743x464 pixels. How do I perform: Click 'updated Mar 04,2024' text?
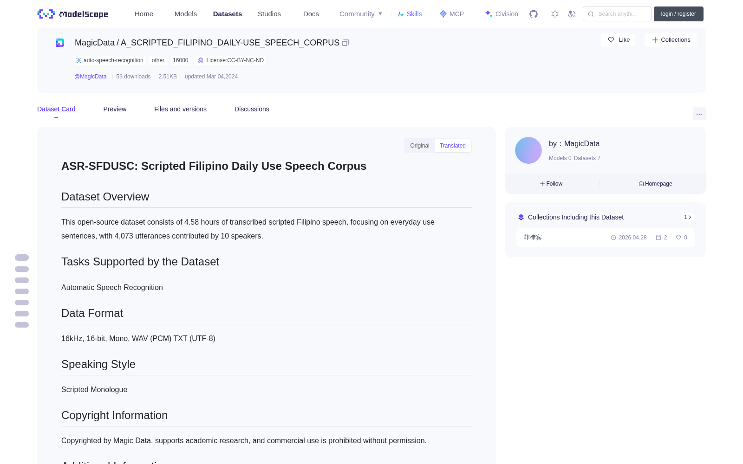[x=211, y=77]
